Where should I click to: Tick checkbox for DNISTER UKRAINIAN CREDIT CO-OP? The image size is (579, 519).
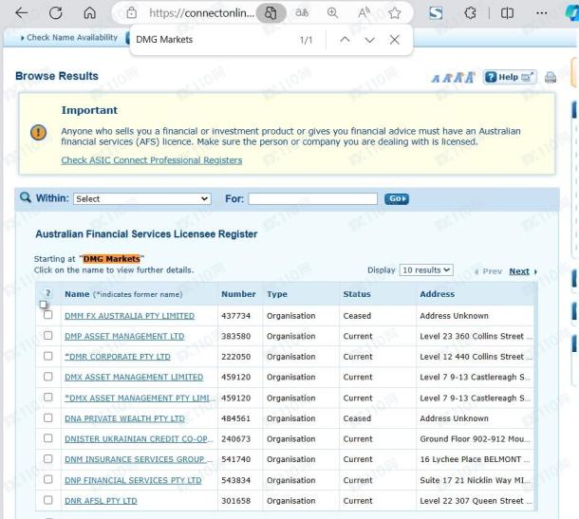point(48,438)
